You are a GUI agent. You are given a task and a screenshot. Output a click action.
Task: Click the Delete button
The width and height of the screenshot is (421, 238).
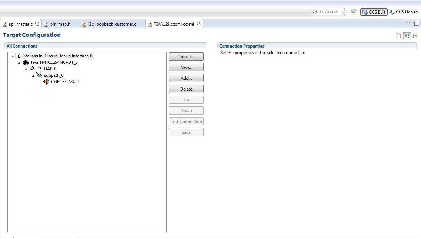(x=186, y=89)
